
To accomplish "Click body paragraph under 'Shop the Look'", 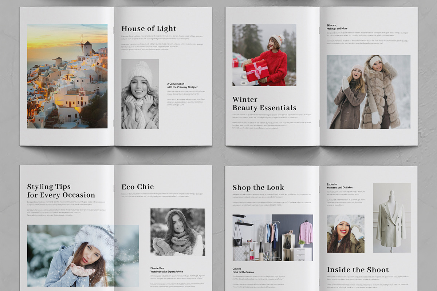I will (x=272, y=200).
